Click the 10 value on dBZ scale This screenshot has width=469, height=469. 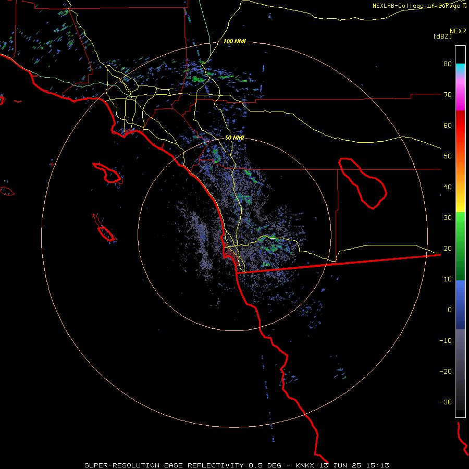(448, 279)
